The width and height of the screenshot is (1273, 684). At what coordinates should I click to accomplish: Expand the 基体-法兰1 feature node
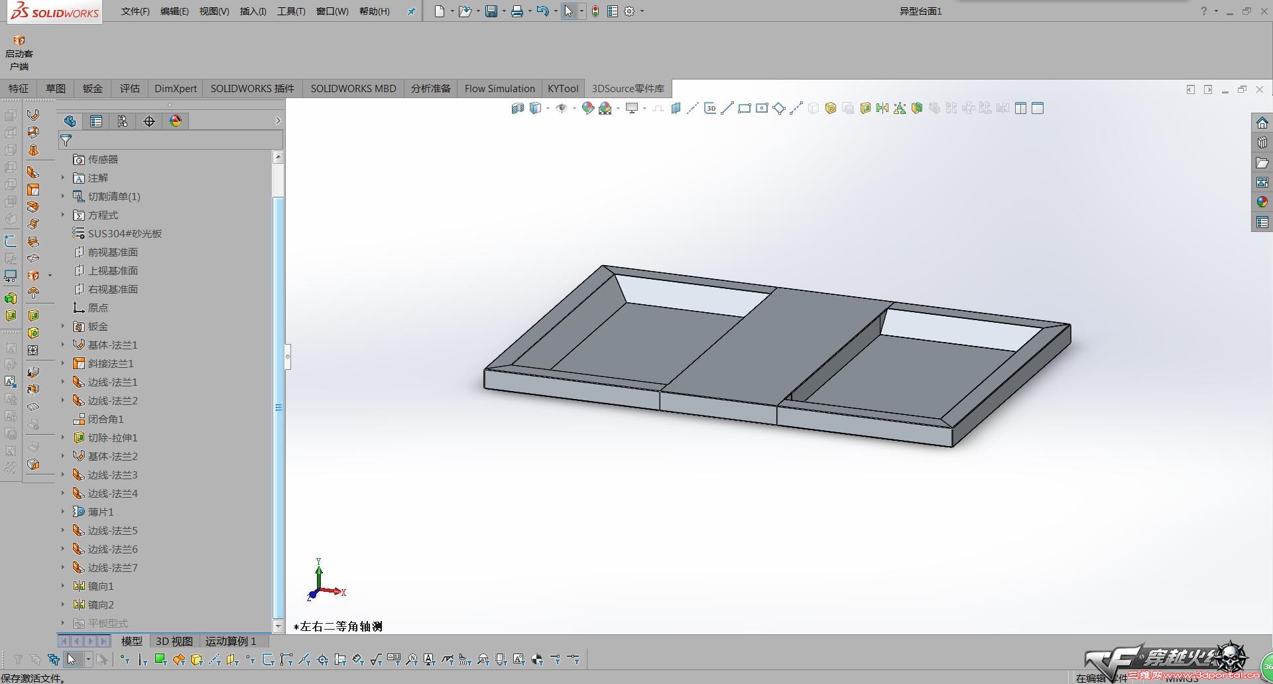[x=64, y=345]
